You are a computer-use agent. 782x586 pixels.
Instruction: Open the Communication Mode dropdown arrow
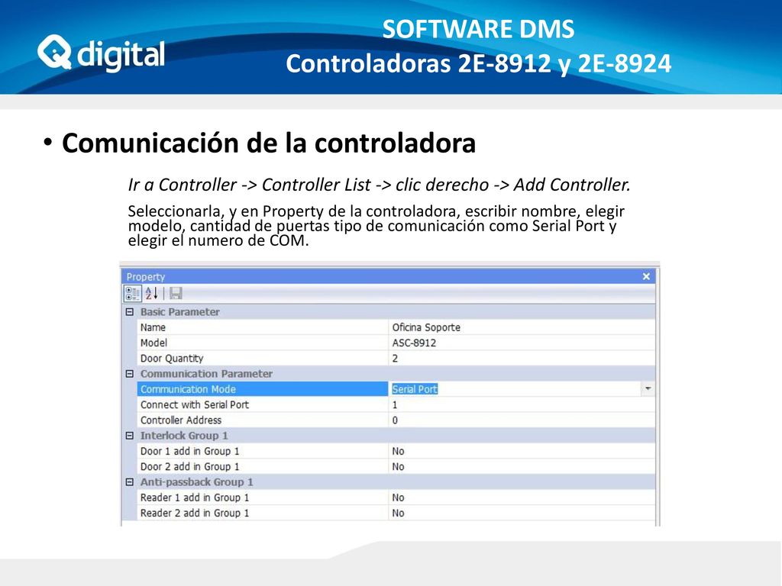648,389
